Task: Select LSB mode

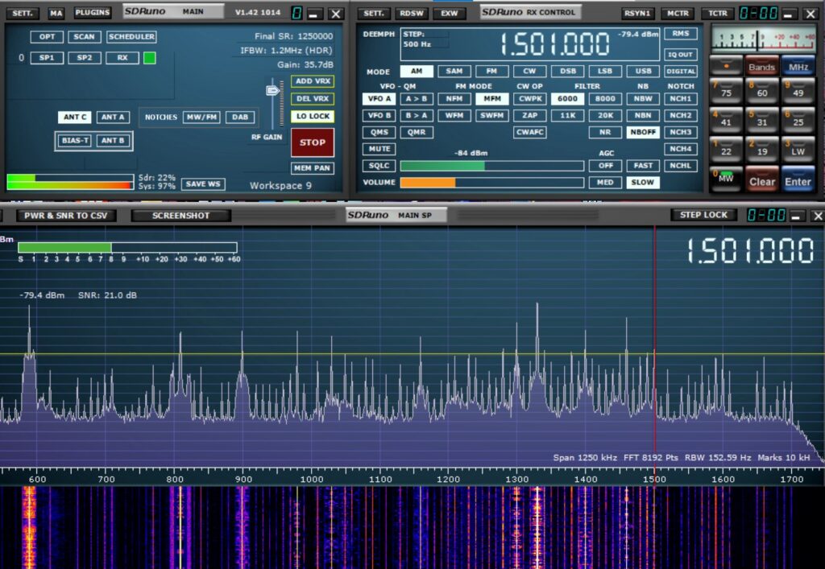Action: tap(605, 71)
